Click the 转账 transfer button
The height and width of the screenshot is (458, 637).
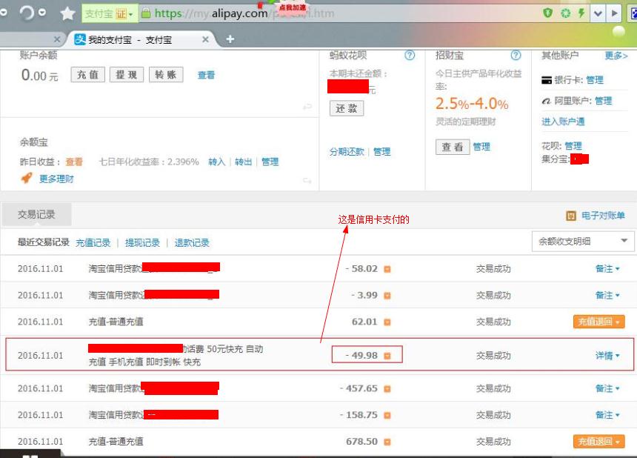166,75
